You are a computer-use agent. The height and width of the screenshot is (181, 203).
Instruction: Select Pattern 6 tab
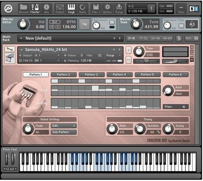point(176,75)
